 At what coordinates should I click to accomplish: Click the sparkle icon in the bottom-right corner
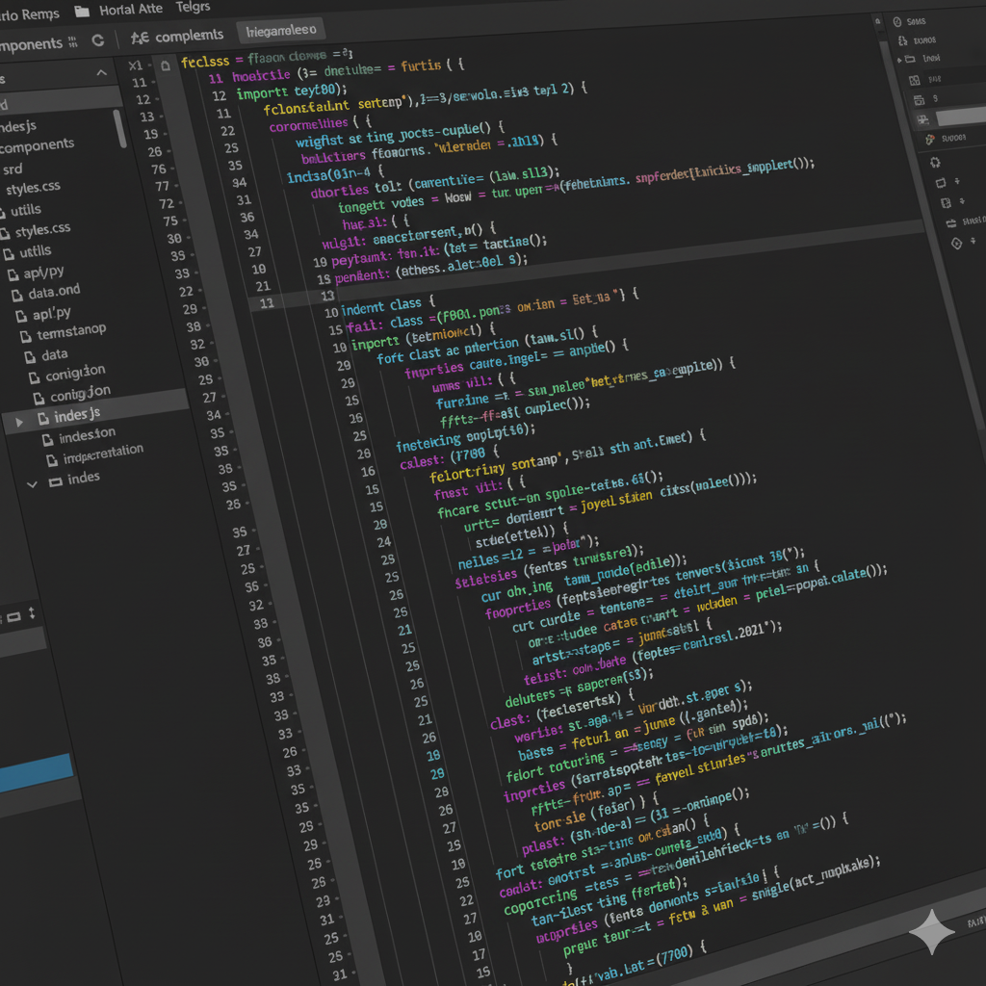click(x=931, y=931)
